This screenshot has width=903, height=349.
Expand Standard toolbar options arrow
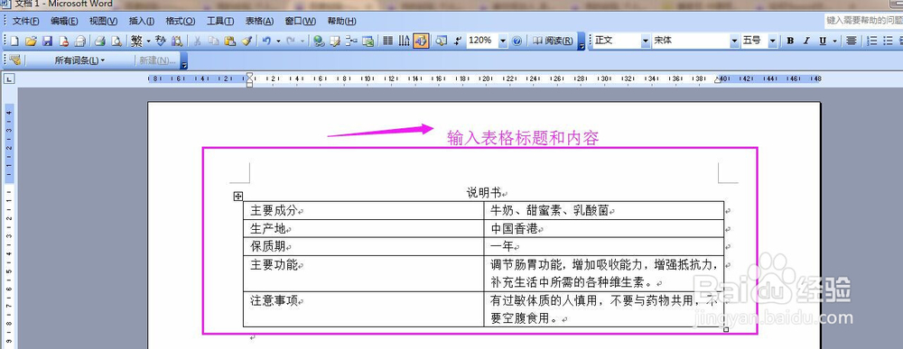tap(581, 41)
